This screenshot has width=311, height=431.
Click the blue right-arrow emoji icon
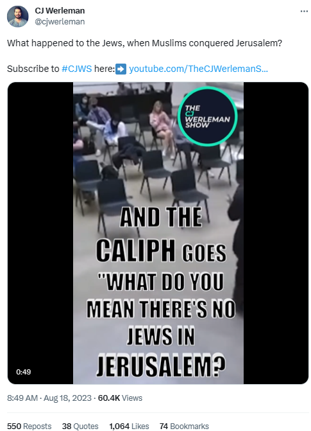coord(121,69)
